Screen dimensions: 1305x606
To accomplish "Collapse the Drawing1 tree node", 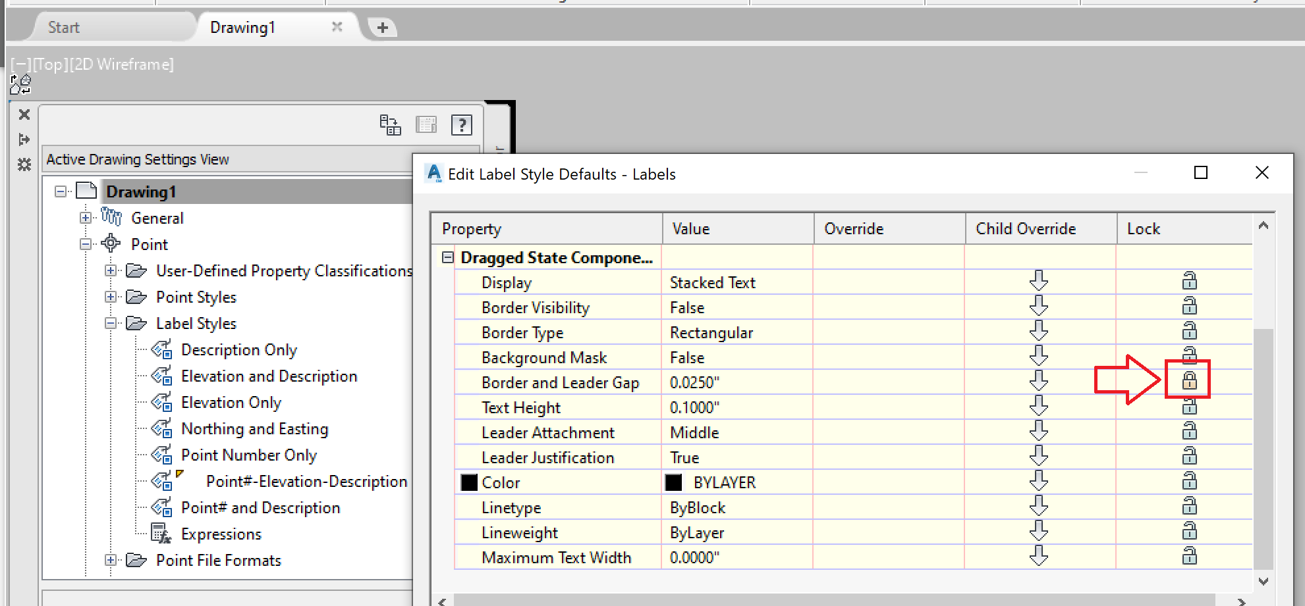I will click(x=61, y=191).
